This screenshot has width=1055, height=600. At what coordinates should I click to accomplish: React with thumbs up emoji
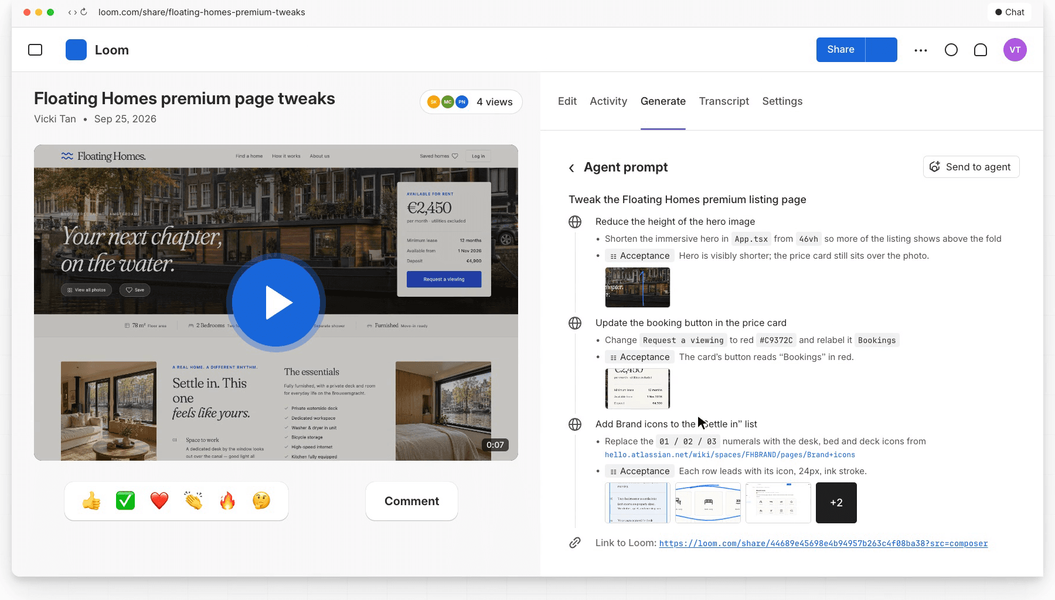[x=91, y=501]
